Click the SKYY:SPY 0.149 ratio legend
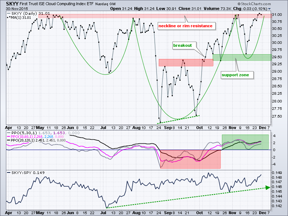288x216 pixels. point(26,173)
